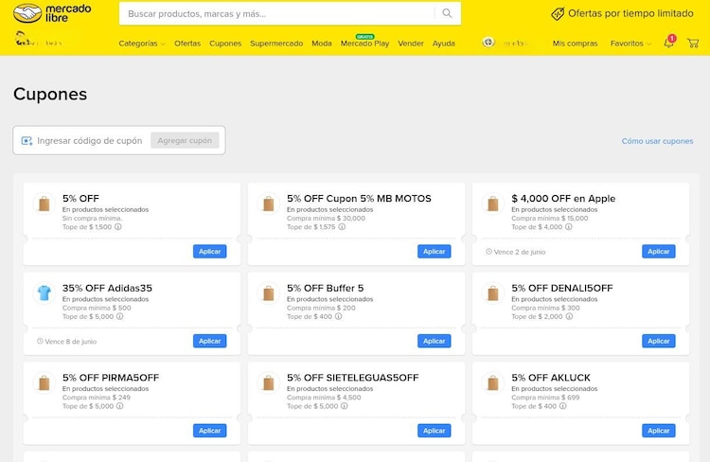This screenshot has height=462, width=710.
Task: Click info icon in Buffer 5 coupon
Action: (x=338, y=316)
